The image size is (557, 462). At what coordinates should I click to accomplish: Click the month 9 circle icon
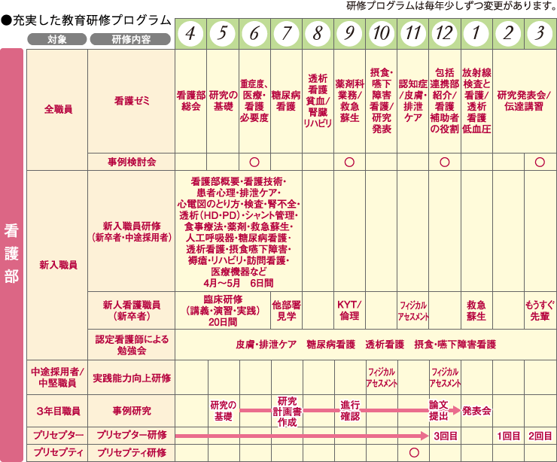click(x=350, y=34)
